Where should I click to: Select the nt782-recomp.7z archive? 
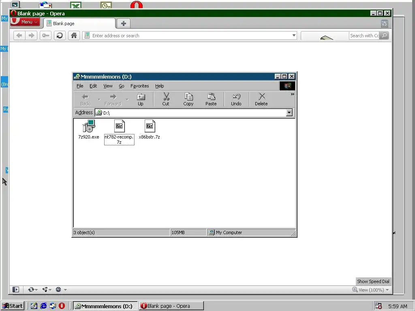(119, 132)
